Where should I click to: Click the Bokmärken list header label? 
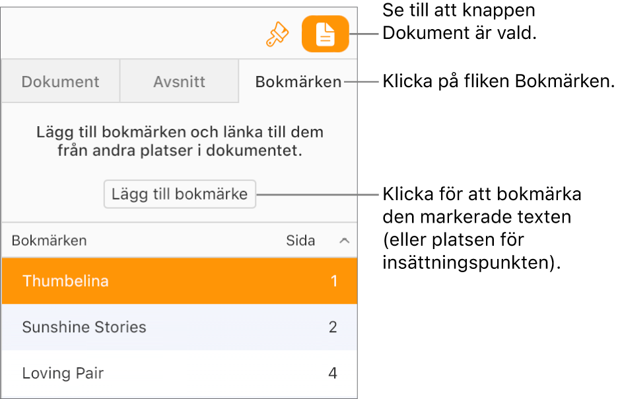click(48, 240)
